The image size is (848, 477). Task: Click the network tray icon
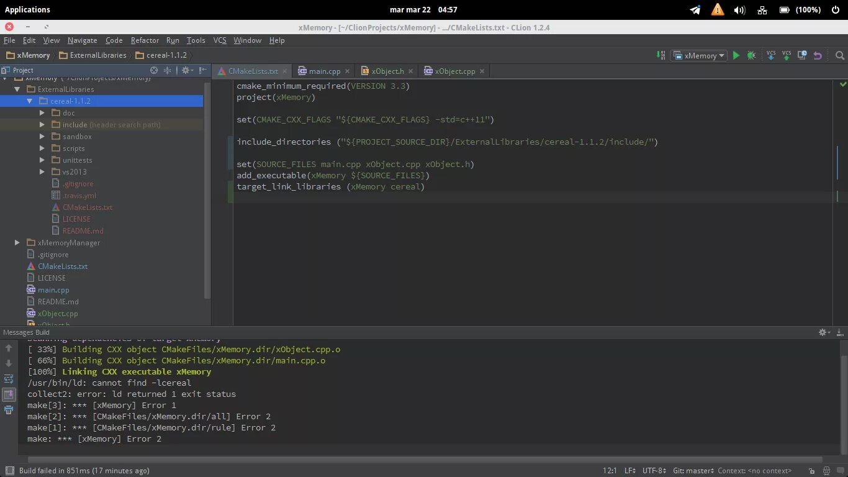pos(762,10)
